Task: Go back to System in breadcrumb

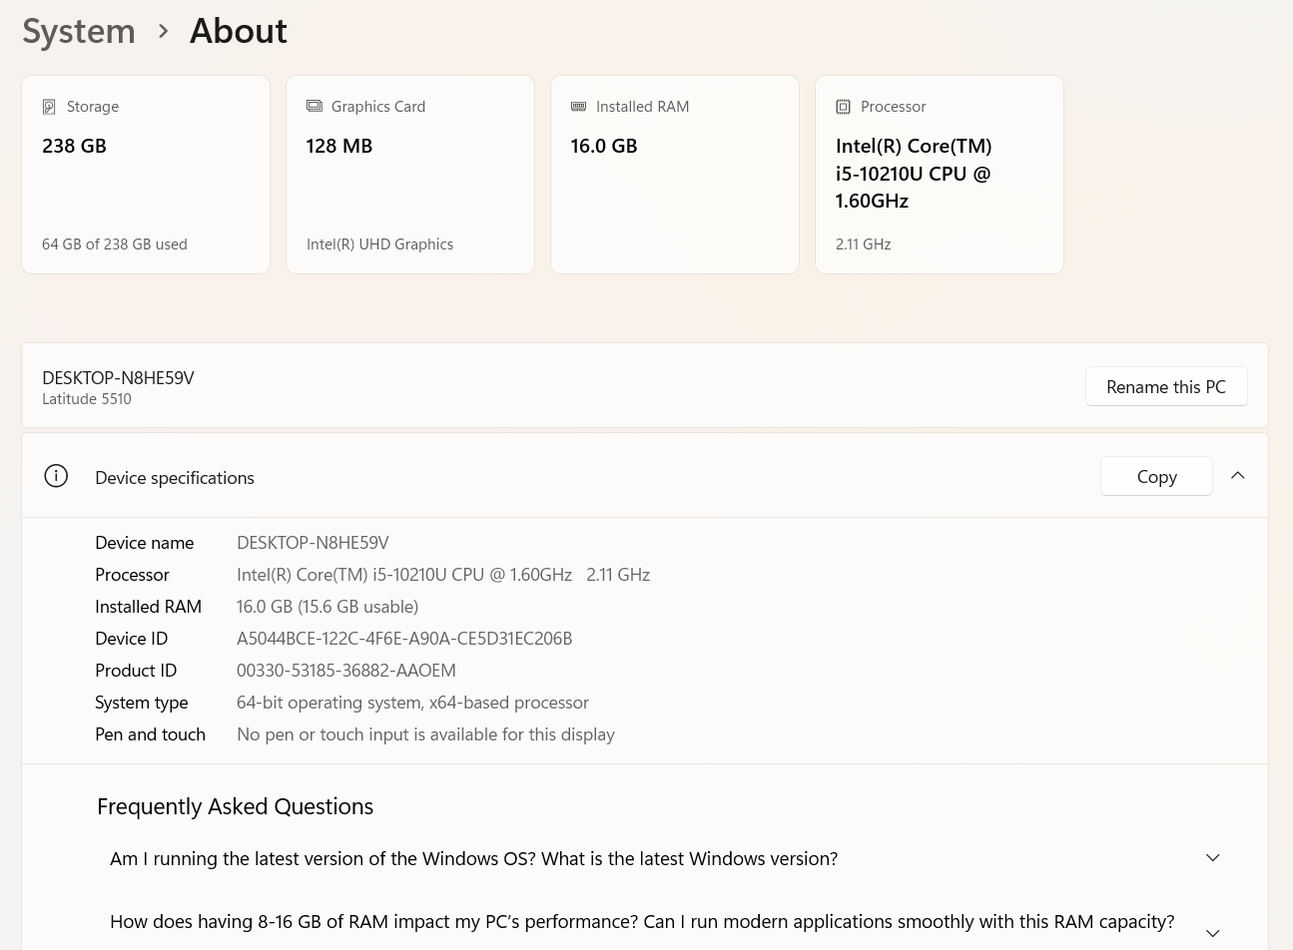Action: (x=79, y=31)
